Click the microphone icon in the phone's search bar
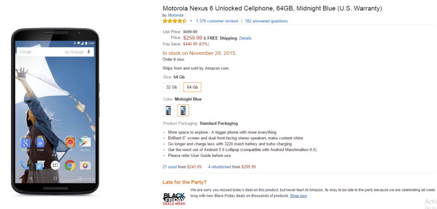 89,52
